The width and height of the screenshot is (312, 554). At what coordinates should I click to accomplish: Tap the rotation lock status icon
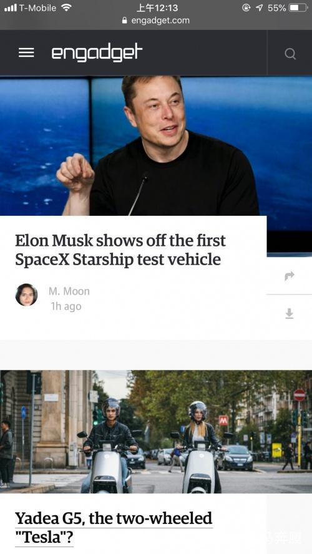coord(246,7)
